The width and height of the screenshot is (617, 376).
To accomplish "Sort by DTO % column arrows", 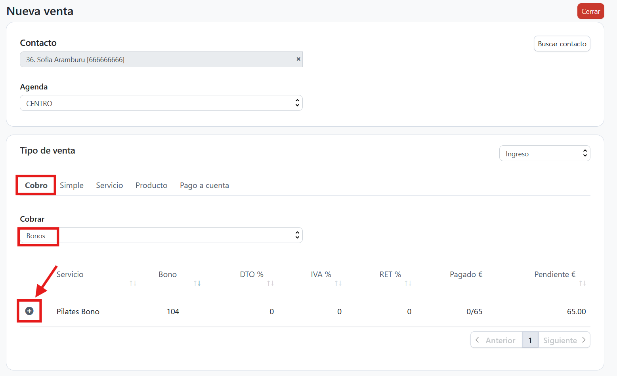I will click(x=270, y=283).
